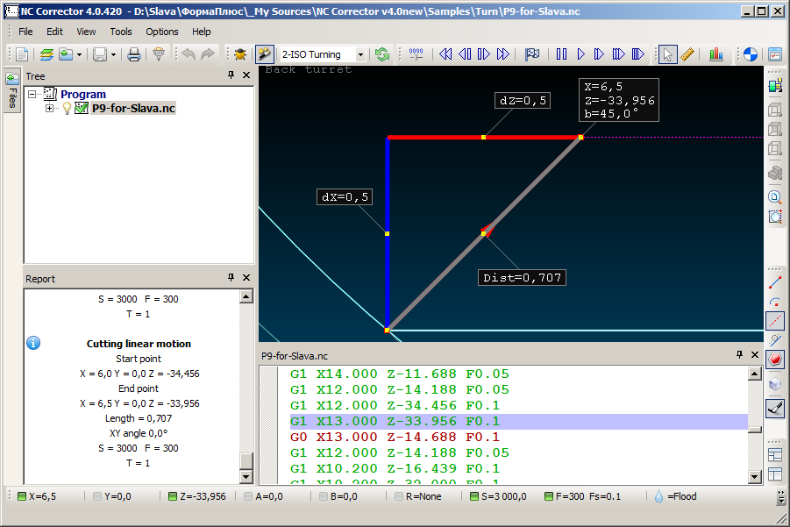Select line G1 X14.000 Z-11.688 F0.05
The height and width of the screenshot is (527, 790).
[400, 374]
